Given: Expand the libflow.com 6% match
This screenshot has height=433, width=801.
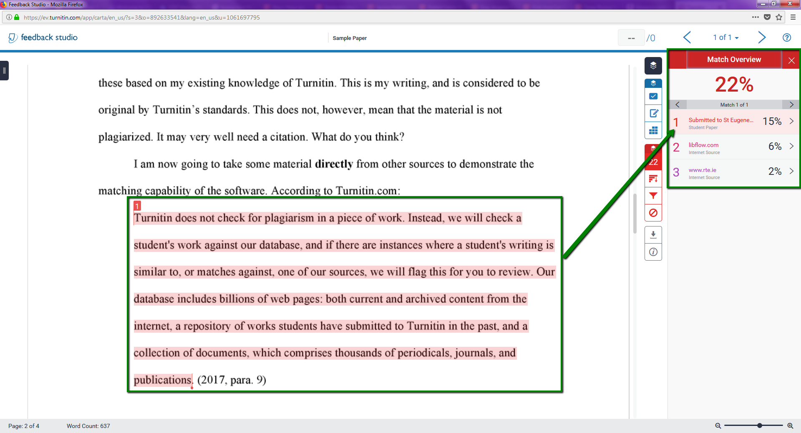Looking at the screenshot, I should point(791,146).
